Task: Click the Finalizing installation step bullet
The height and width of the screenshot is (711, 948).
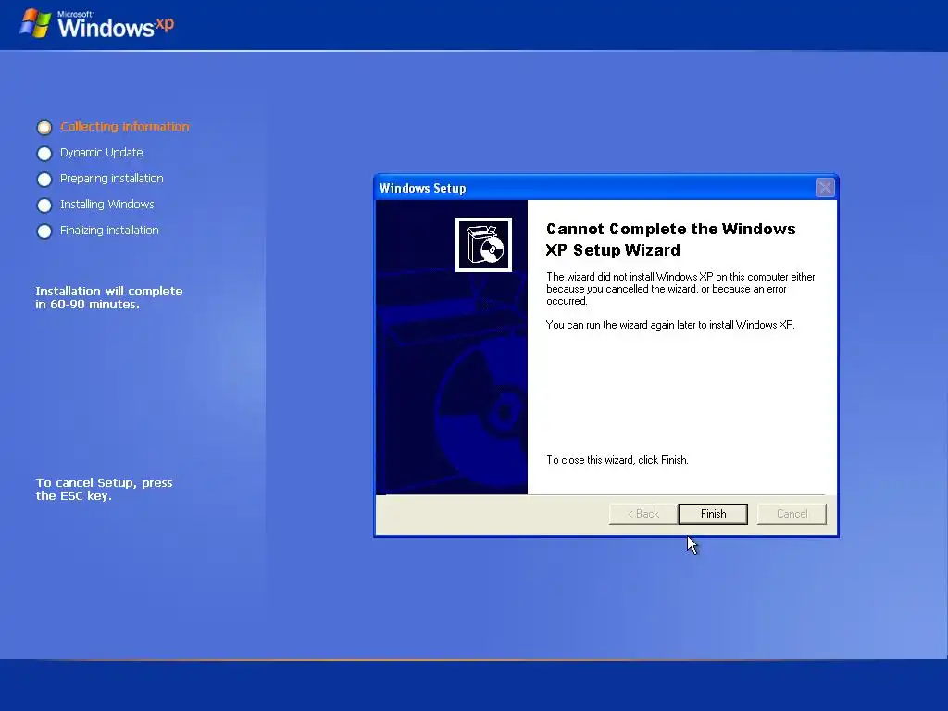Action: click(44, 231)
